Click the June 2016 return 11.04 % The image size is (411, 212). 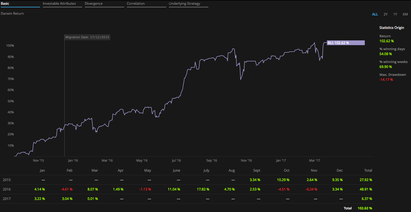175,189
